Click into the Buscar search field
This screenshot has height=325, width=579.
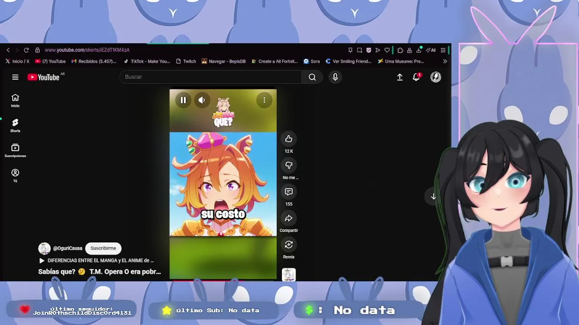point(211,77)
